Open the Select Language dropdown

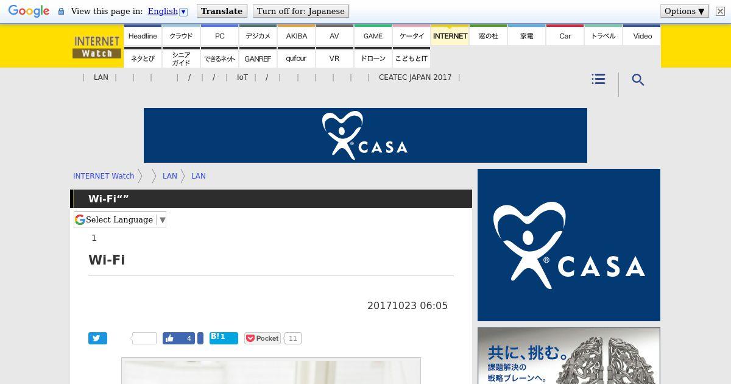[x=120, y=219]
